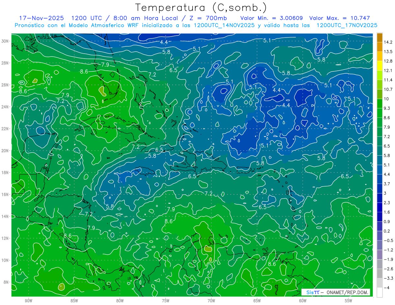Viewport: 395px width, 305px height.
Task: Click the '14.2' value on color scale
Action: click(x=389, y=42)
